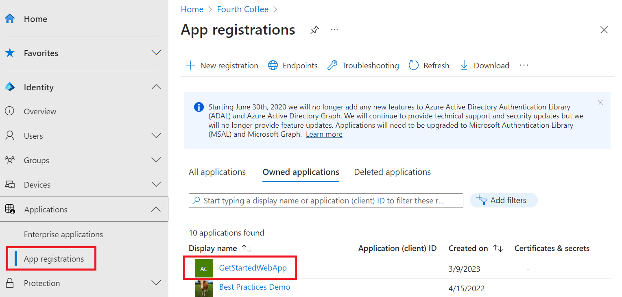The image size is (622, 297).
Task: Open the Home house icon in sidebar
Action: [x=9, y=18]
